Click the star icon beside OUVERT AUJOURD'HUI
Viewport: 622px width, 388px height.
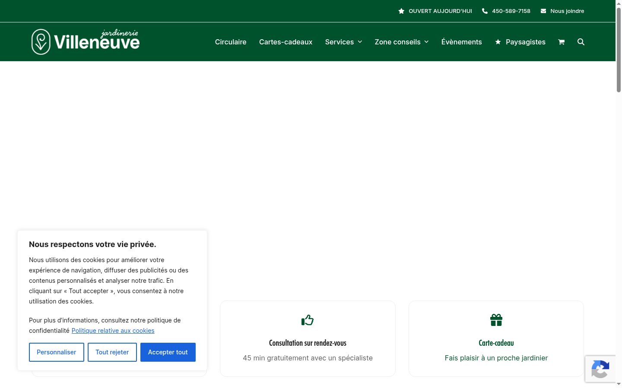401,11
